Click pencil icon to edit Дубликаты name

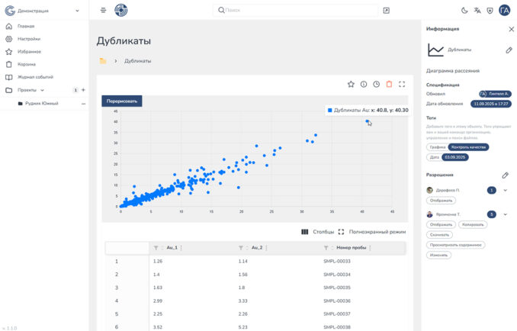(x=509, y=50)
